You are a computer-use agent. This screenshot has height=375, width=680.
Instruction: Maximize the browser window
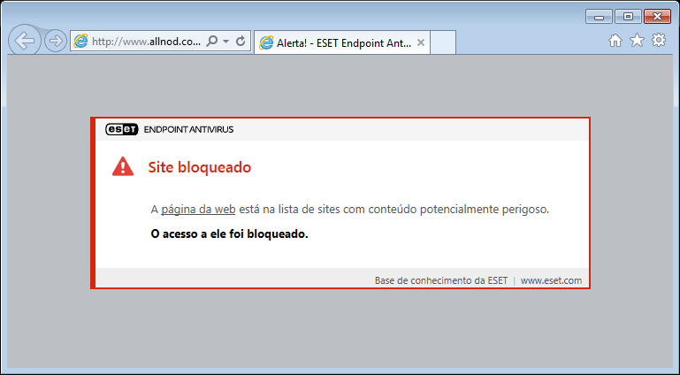tap(628, 17)
